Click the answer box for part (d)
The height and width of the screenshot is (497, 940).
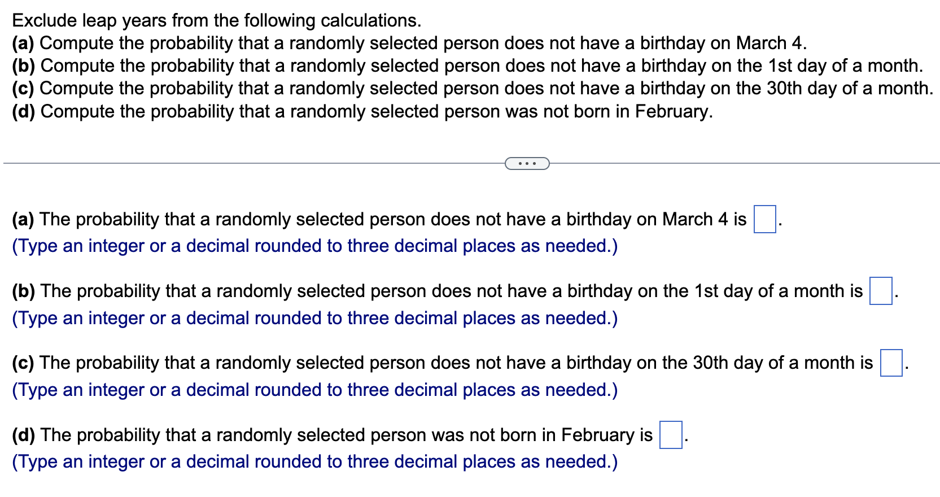(x=670, y=434)
